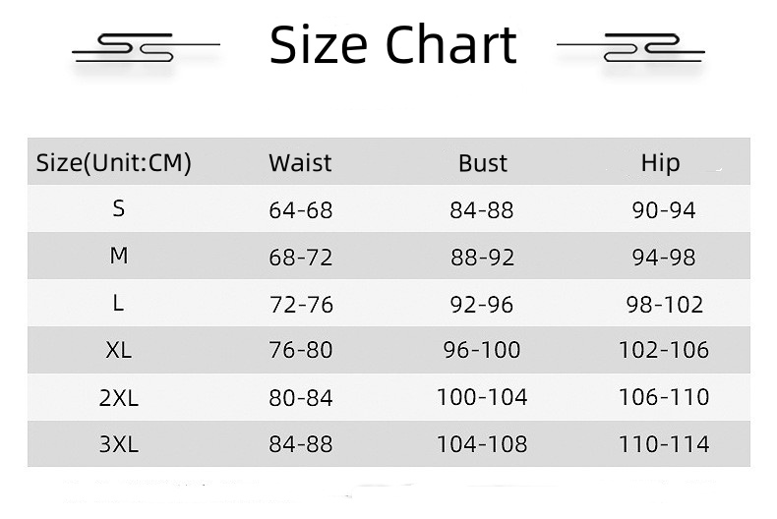Click the 104-108 bust value
This screenshot has height=519, width=777.
pyautogui.click(x=482, y=444)
